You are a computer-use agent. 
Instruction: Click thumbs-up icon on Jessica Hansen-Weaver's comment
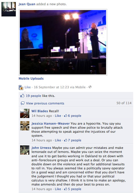[66, 140]
